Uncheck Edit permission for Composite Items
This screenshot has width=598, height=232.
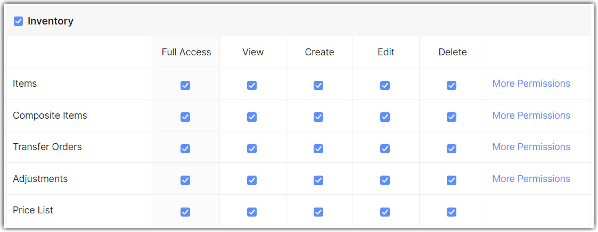(x=385, y=117)
